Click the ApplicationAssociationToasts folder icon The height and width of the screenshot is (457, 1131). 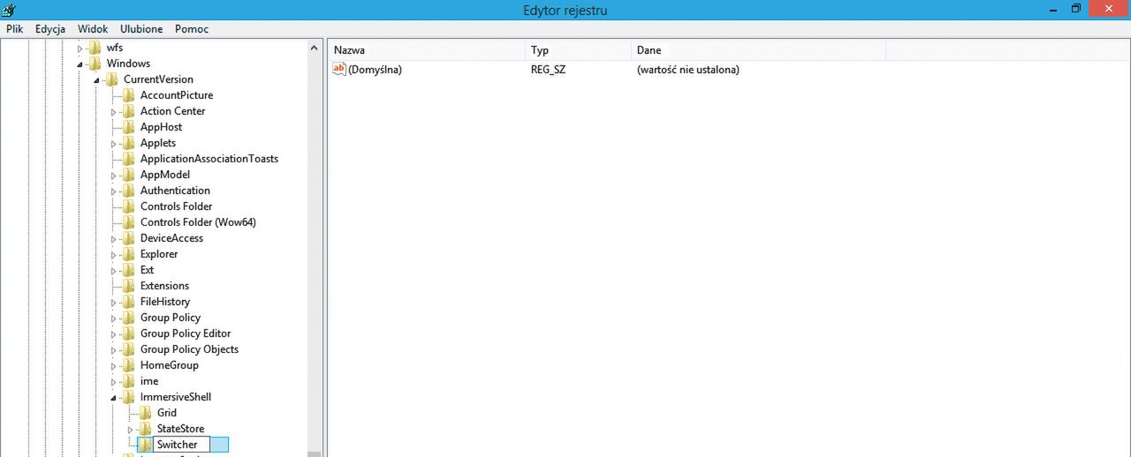click(x=128, y=159)
